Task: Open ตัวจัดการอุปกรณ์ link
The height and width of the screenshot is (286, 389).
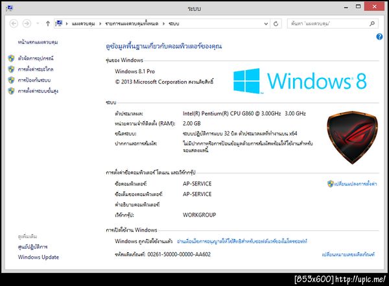Action: point(36,58)
